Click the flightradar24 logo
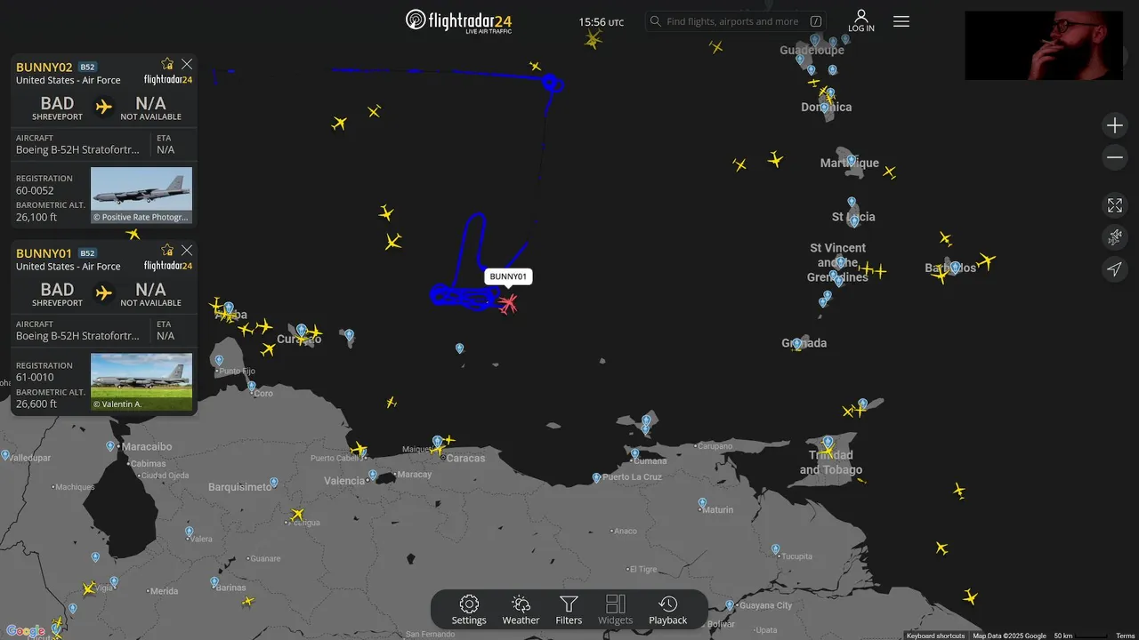Screen dimensions: 1139x640 coord(458,21)
